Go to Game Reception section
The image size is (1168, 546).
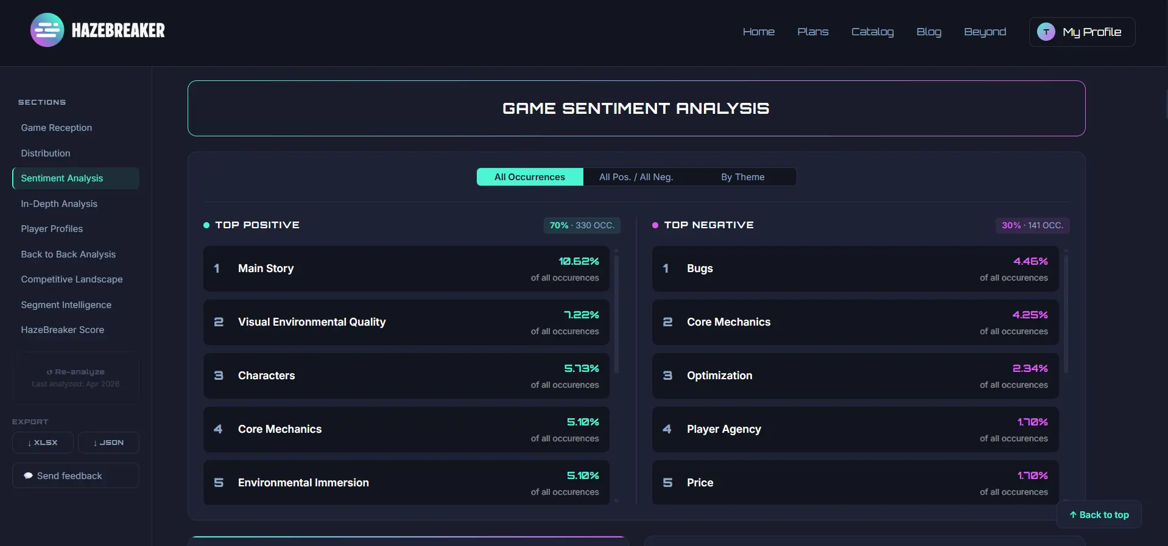coord(76,128)
